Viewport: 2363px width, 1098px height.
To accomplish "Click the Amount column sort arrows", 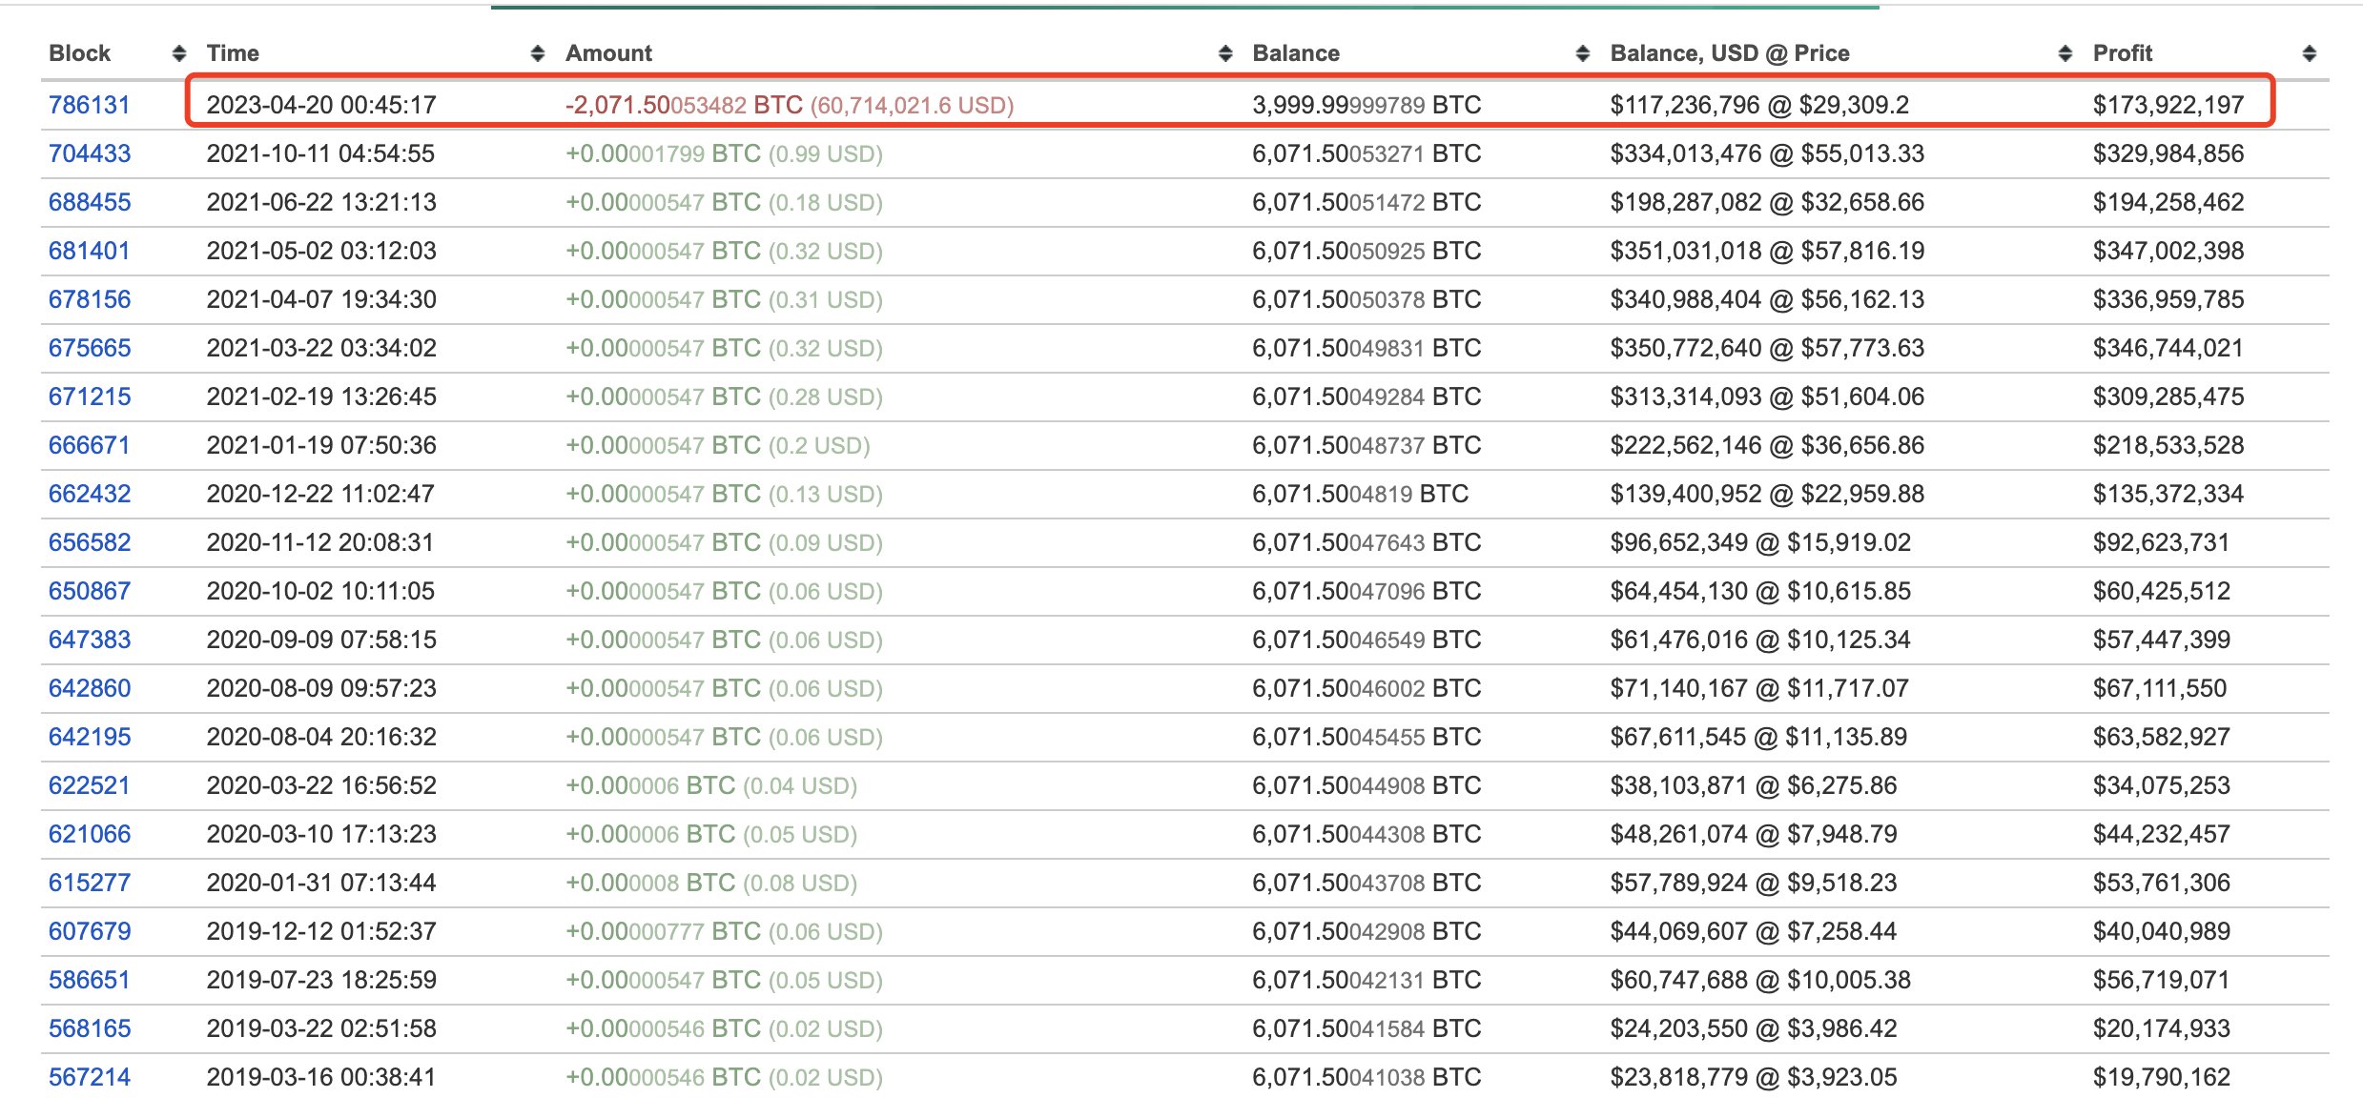I will [1225, 53].
